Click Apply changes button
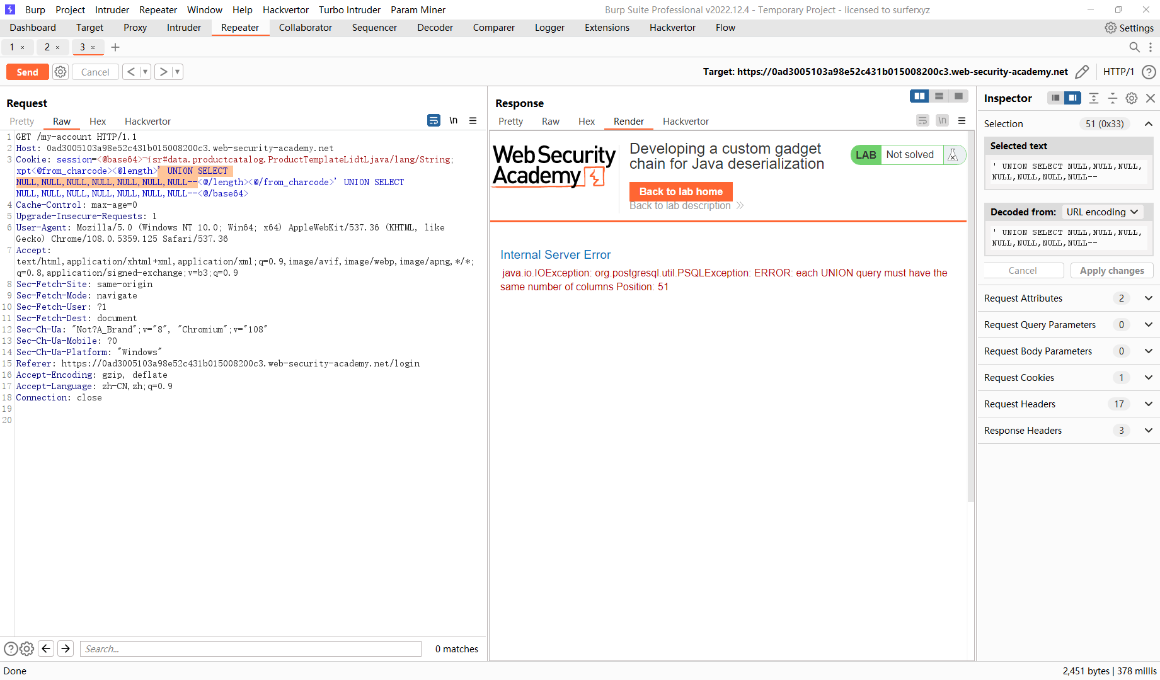This screenshot has width=1160, height=680. tap(1111, 270)
